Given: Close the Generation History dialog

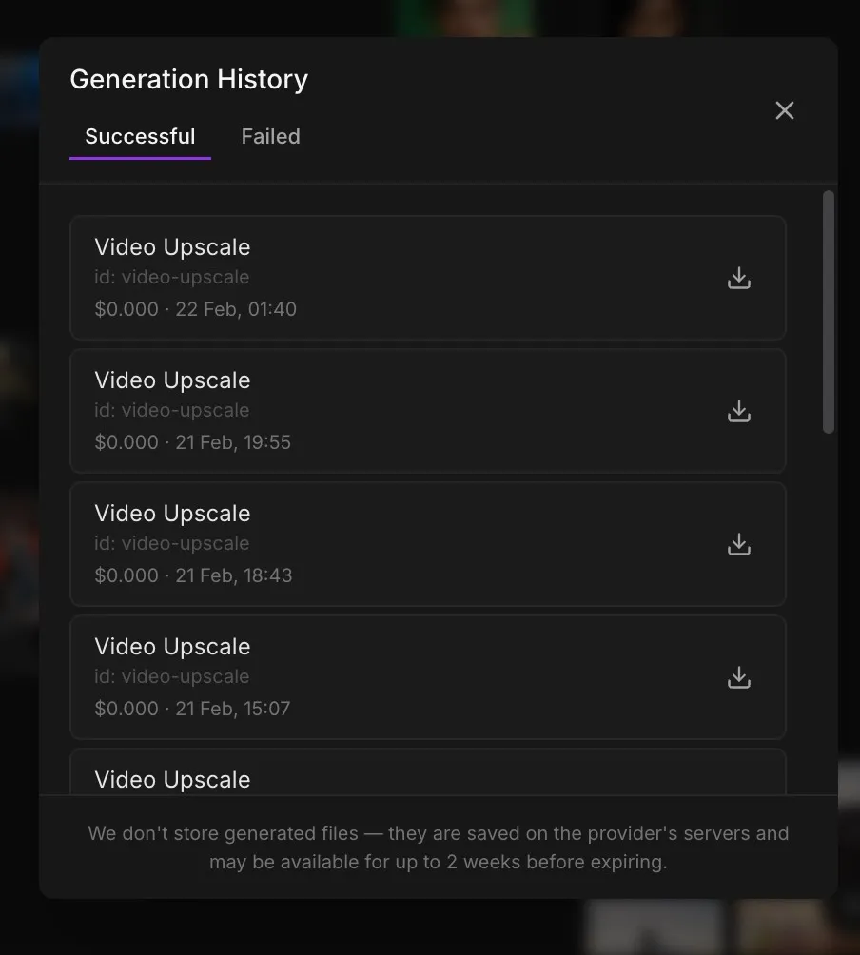Looking at the screenshot, I should tap(784, 110).
